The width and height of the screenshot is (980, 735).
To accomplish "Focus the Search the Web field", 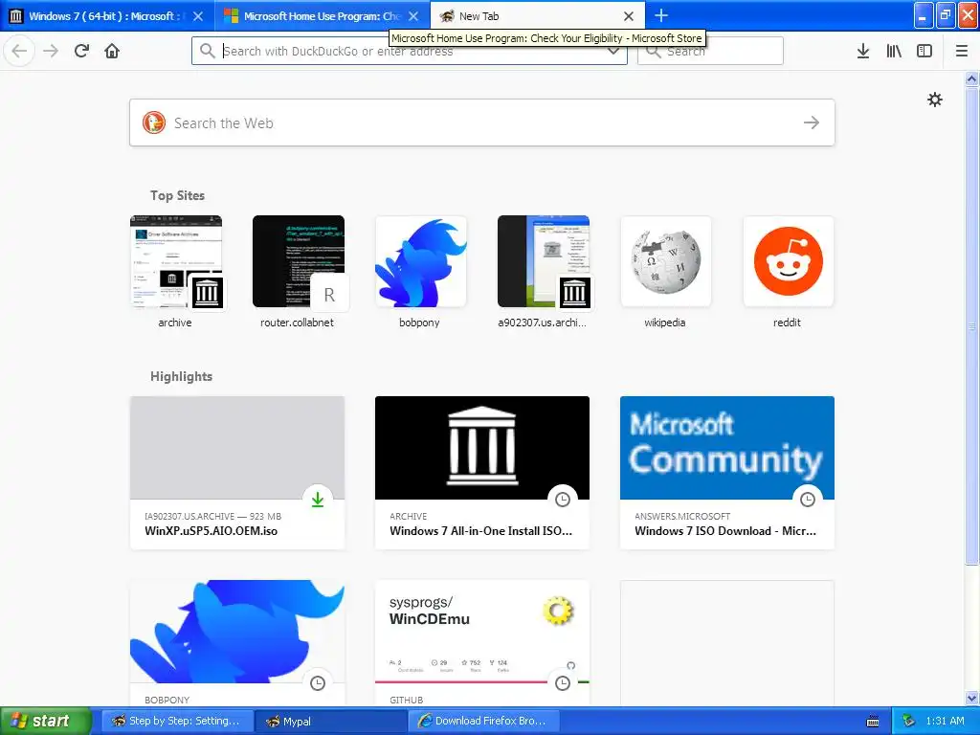I will 482,122.
